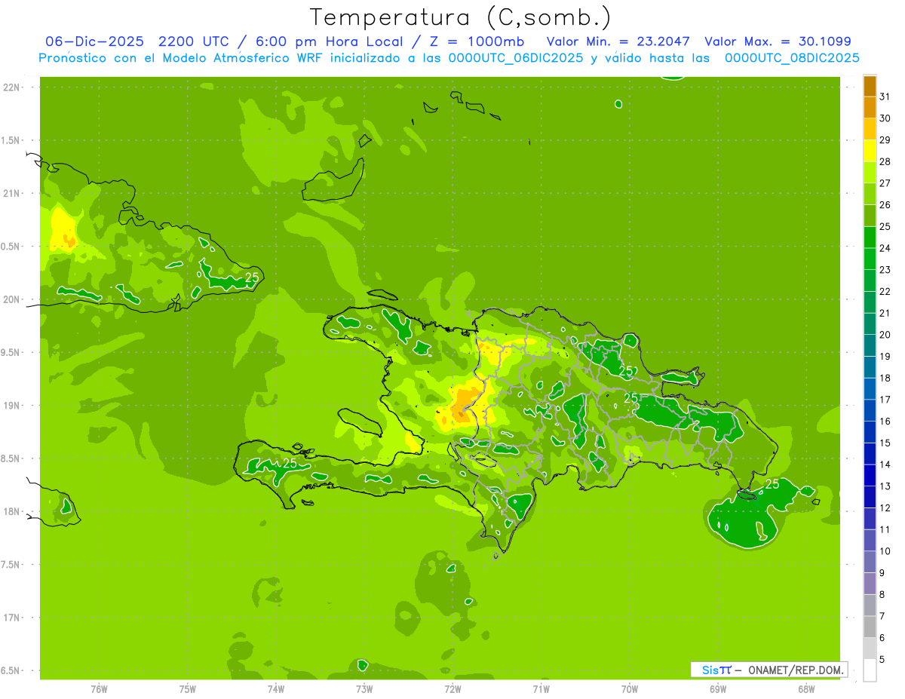Click the "18N" latitude axis label
The width and height of the screenshot is (905, 699).
tap(11, 511)
